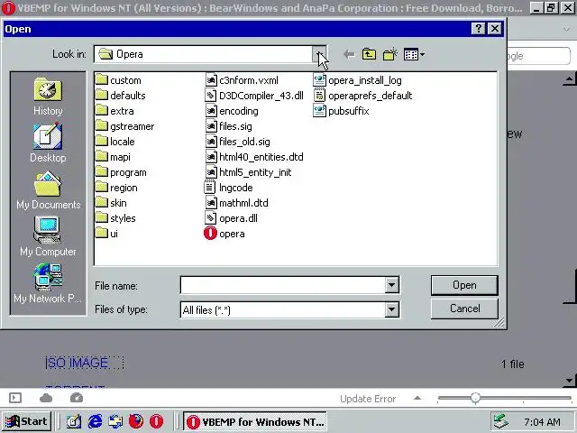
Task: Select the region folder
Action: pos(116,188)
